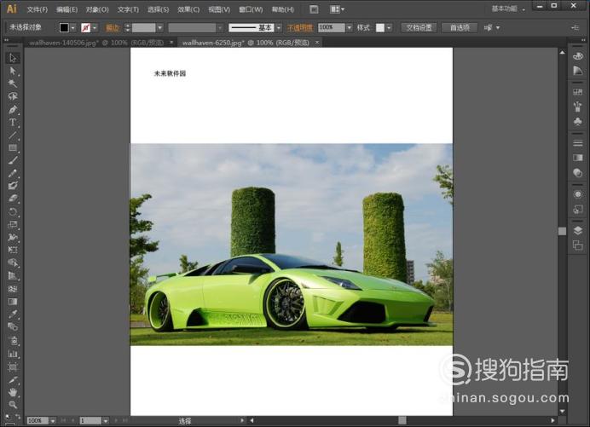Open the Symbols panel icon
590x427 pixels.
pyautogui.click(x=577, y=121)
